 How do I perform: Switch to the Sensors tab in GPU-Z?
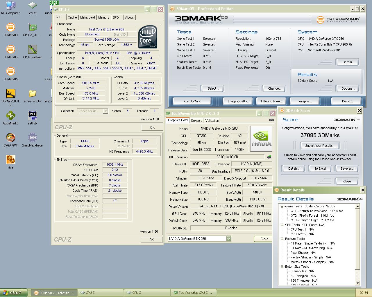196,121
